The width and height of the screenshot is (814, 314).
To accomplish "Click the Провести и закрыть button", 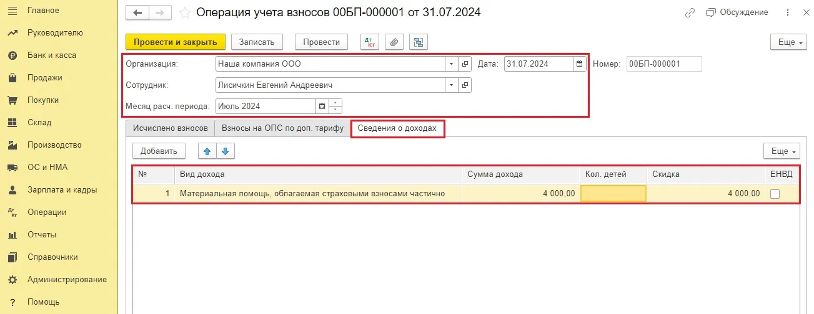I will [x=175, y=42].
